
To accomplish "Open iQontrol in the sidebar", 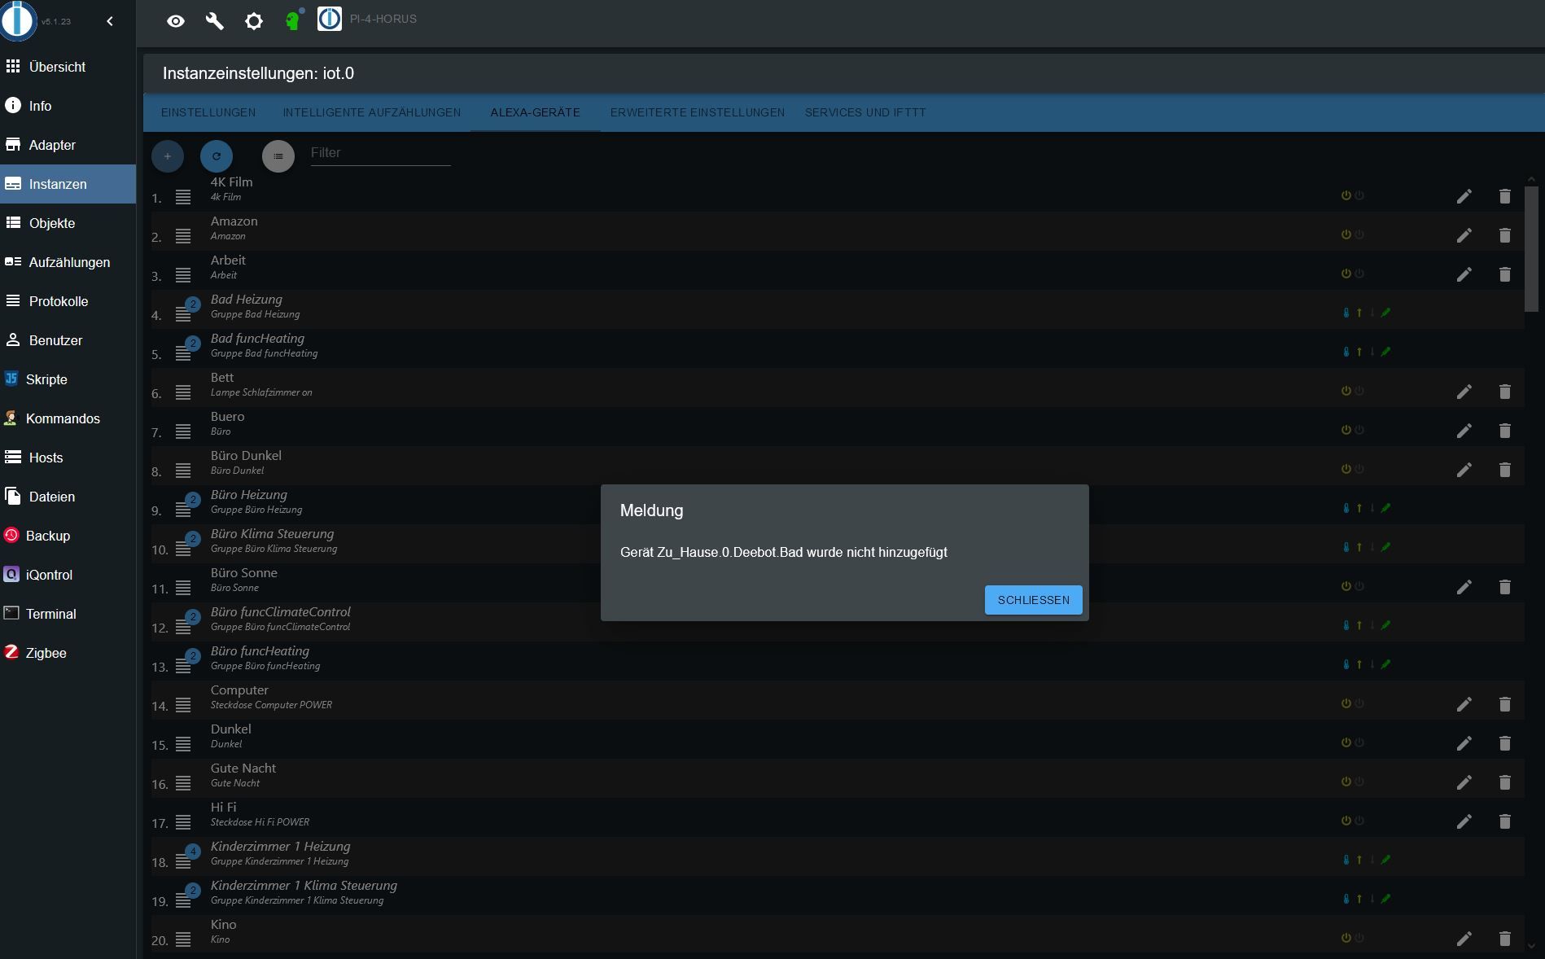I will (x=68, y=575).
